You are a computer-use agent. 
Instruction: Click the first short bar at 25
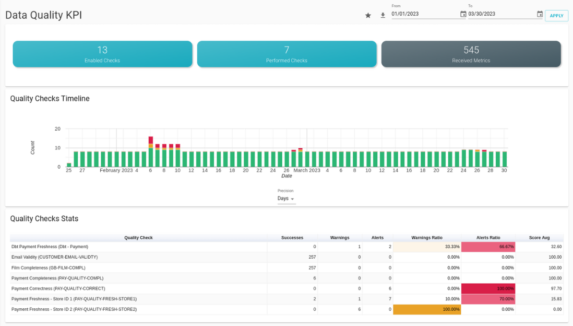pyautogui.click(x=69, y=165)
